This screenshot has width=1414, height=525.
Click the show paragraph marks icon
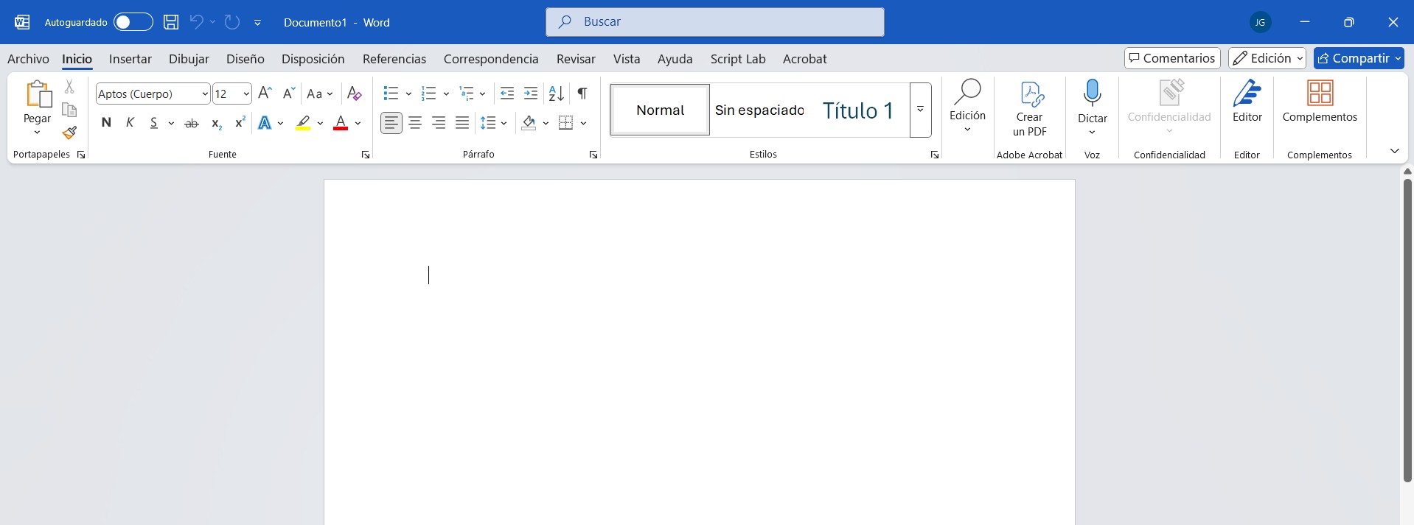[x=582, y=94]
